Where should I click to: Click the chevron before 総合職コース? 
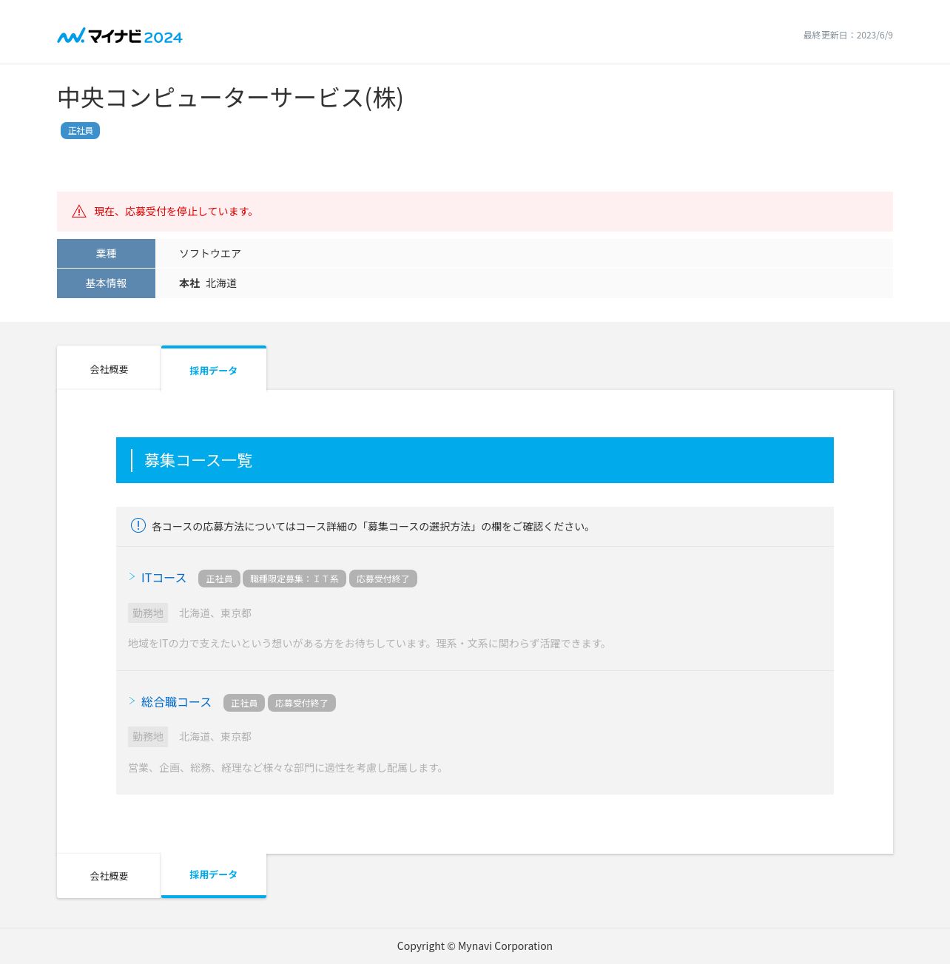pyautogui.click(x=132, y=701)
